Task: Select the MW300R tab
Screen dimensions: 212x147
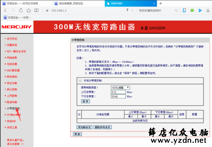Action: point(131,3)
